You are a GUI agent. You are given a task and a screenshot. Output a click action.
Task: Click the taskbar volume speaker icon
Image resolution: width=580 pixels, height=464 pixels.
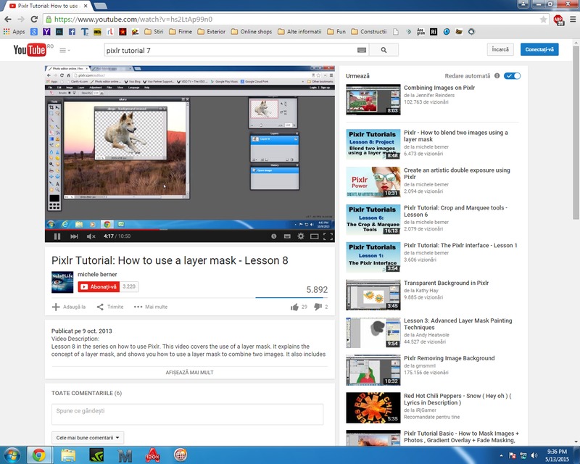[534, 455]
